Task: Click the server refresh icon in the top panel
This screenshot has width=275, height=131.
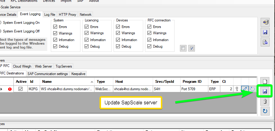Action: click(265, 42)
